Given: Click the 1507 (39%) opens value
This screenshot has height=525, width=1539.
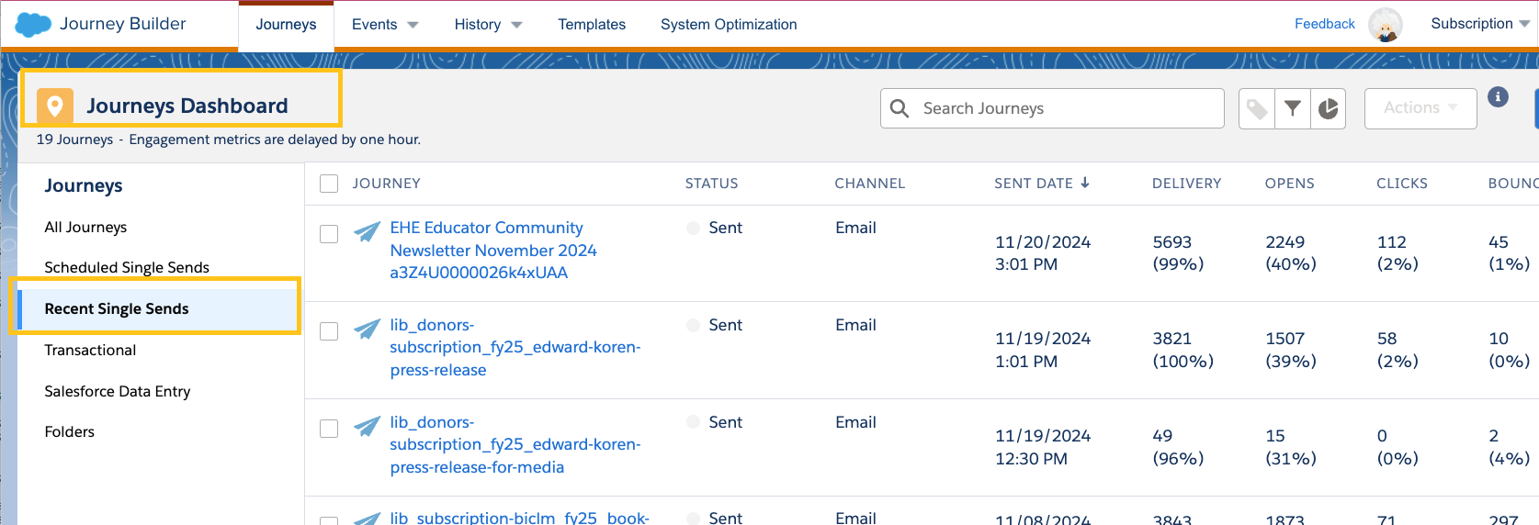Looking at the screenshot, I should [x=1291, y=350].
